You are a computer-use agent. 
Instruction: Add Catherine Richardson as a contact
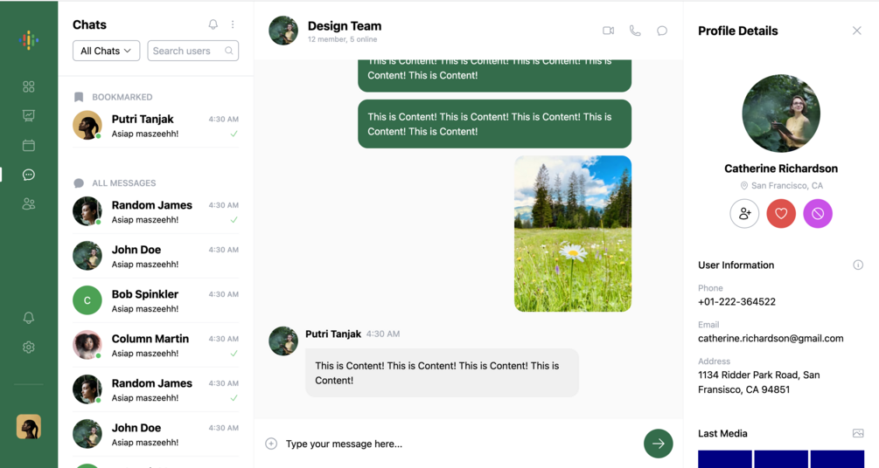[x=744, y=213]
